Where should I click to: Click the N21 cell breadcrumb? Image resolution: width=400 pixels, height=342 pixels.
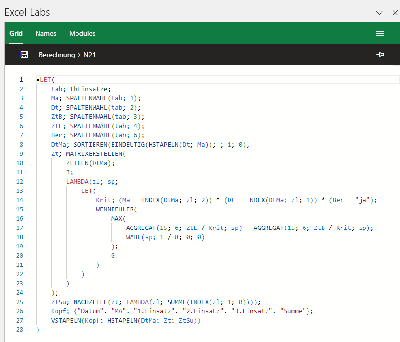coord(89,55)
